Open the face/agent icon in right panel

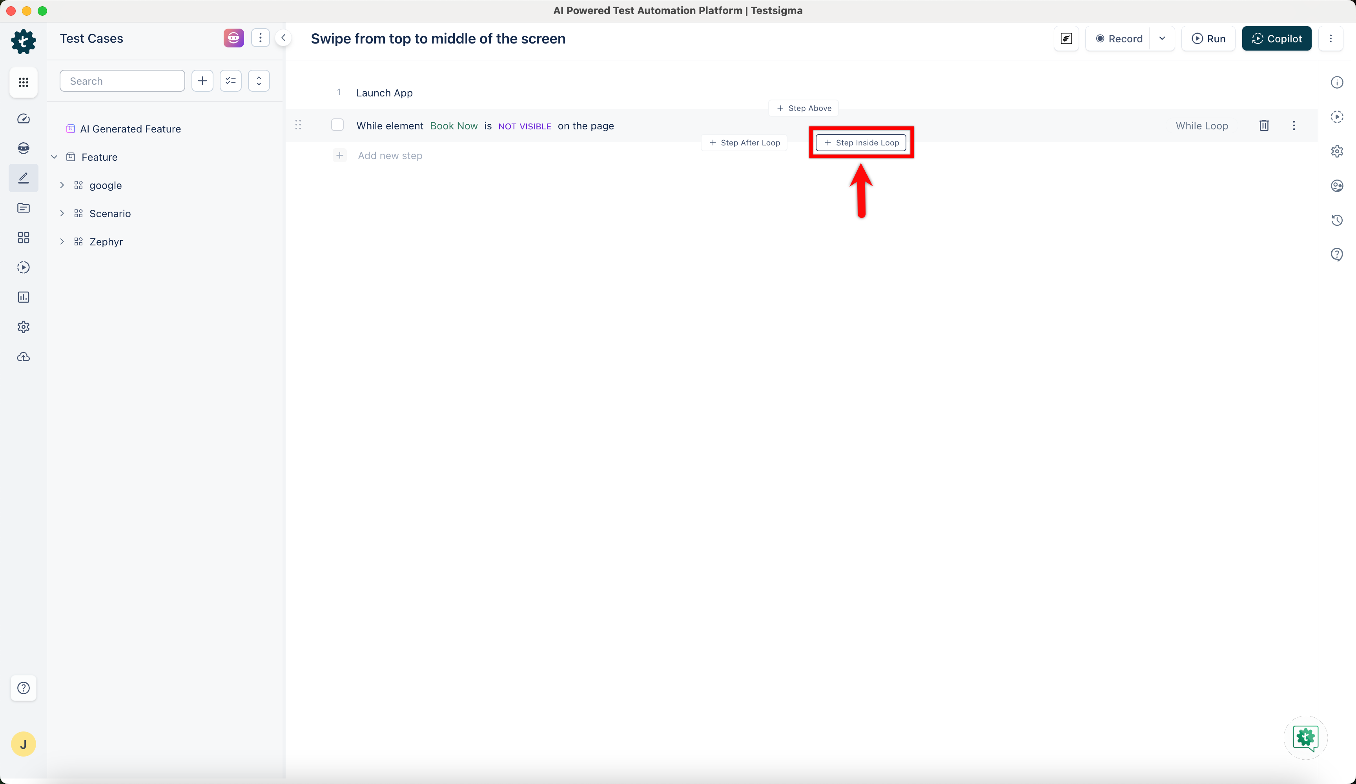pos(1337,185)
